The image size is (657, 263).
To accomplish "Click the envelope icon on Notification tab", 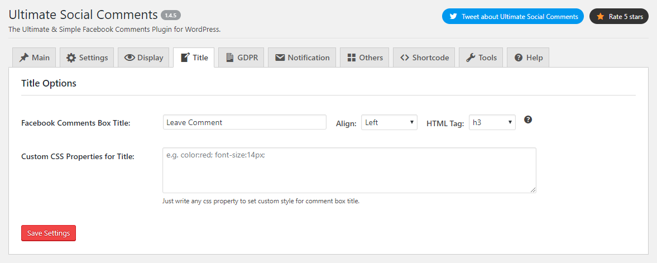I will (x=280, y=58).
